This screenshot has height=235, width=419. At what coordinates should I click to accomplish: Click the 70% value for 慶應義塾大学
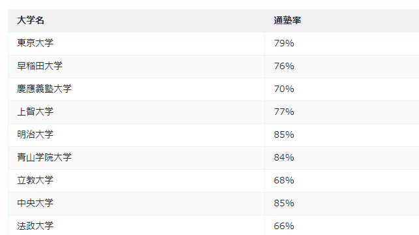click(284, 89)
